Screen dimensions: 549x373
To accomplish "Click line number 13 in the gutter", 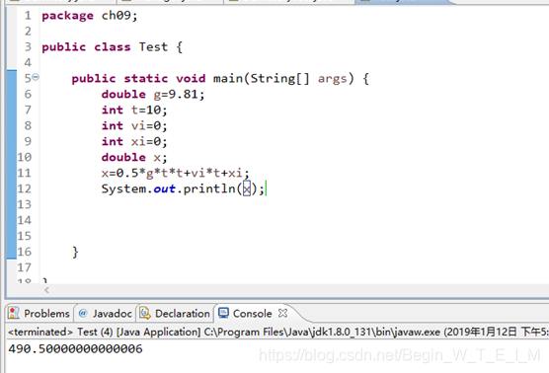I will click(x=24, y=204).
